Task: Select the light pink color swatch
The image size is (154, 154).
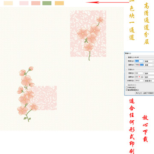Action: pos(24,3)
